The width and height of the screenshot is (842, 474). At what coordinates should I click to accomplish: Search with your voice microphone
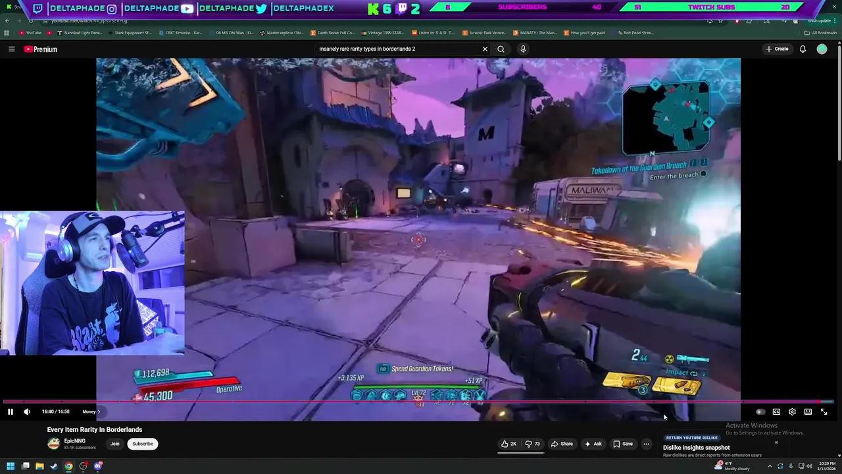point(523,49)
